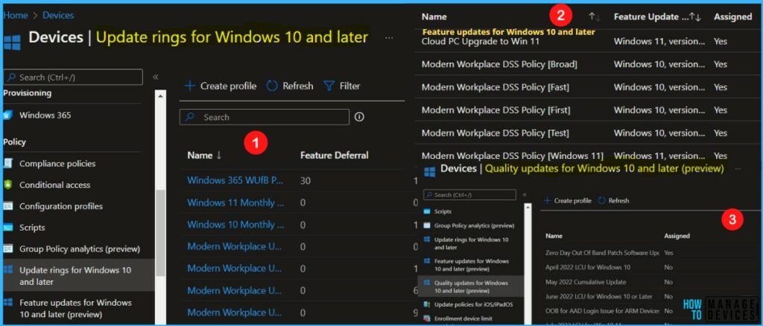Collapse Quality updates sidebar with double chevron
The height and width of the screenshot is (326, 763).
pyautogui.click(x=524, y=195)
